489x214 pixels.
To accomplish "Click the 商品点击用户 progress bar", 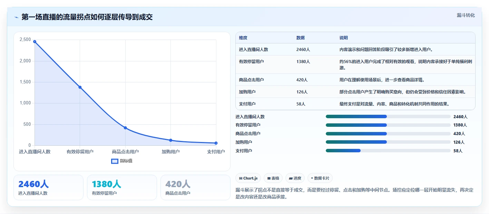I will [x=388, y=133].
